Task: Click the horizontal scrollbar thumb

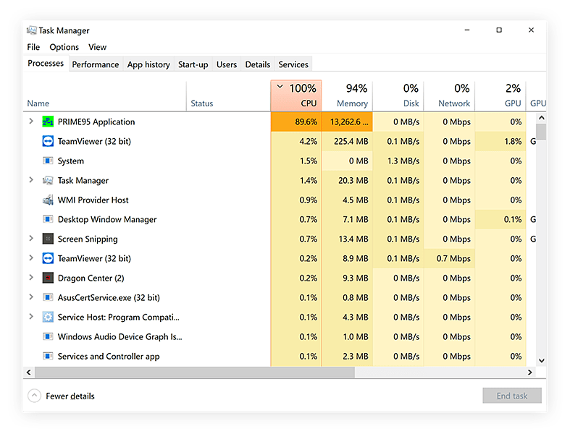Action: point(195,373)
